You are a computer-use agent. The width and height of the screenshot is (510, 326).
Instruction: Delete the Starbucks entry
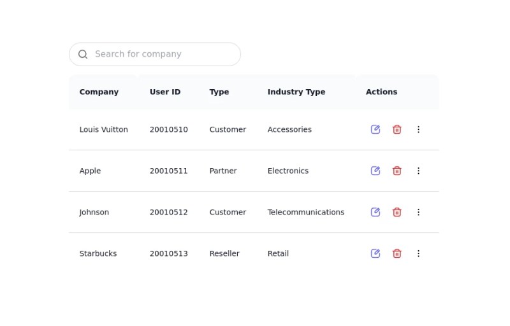[397, 253]
